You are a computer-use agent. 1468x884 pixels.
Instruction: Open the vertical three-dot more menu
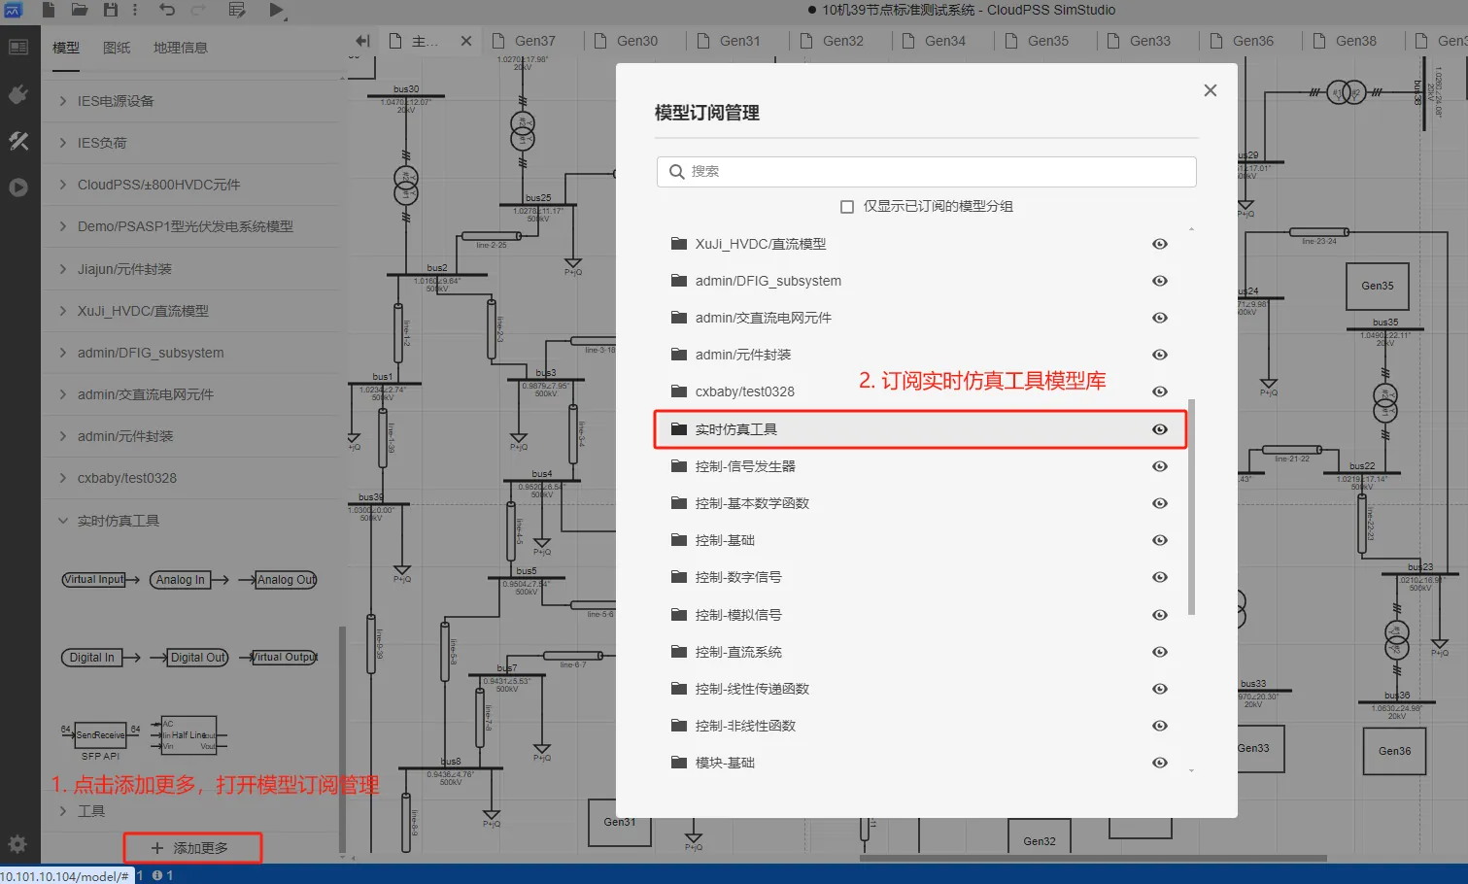135,10
